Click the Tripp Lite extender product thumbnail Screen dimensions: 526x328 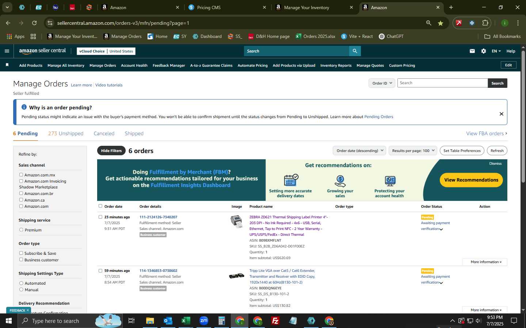point(237,276)
